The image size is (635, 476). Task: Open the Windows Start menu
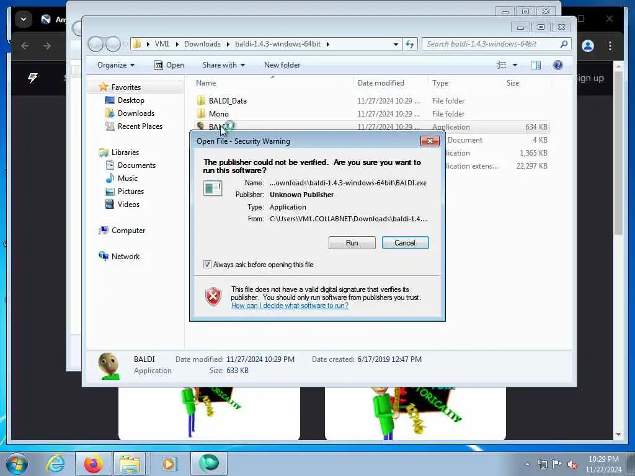click(17, 464)
